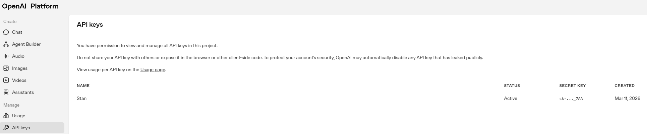Go to the OpenAI Platform home logo
The width and height of the screenshot is (647, 134).
pyautogui.click(x=30, y=6)
